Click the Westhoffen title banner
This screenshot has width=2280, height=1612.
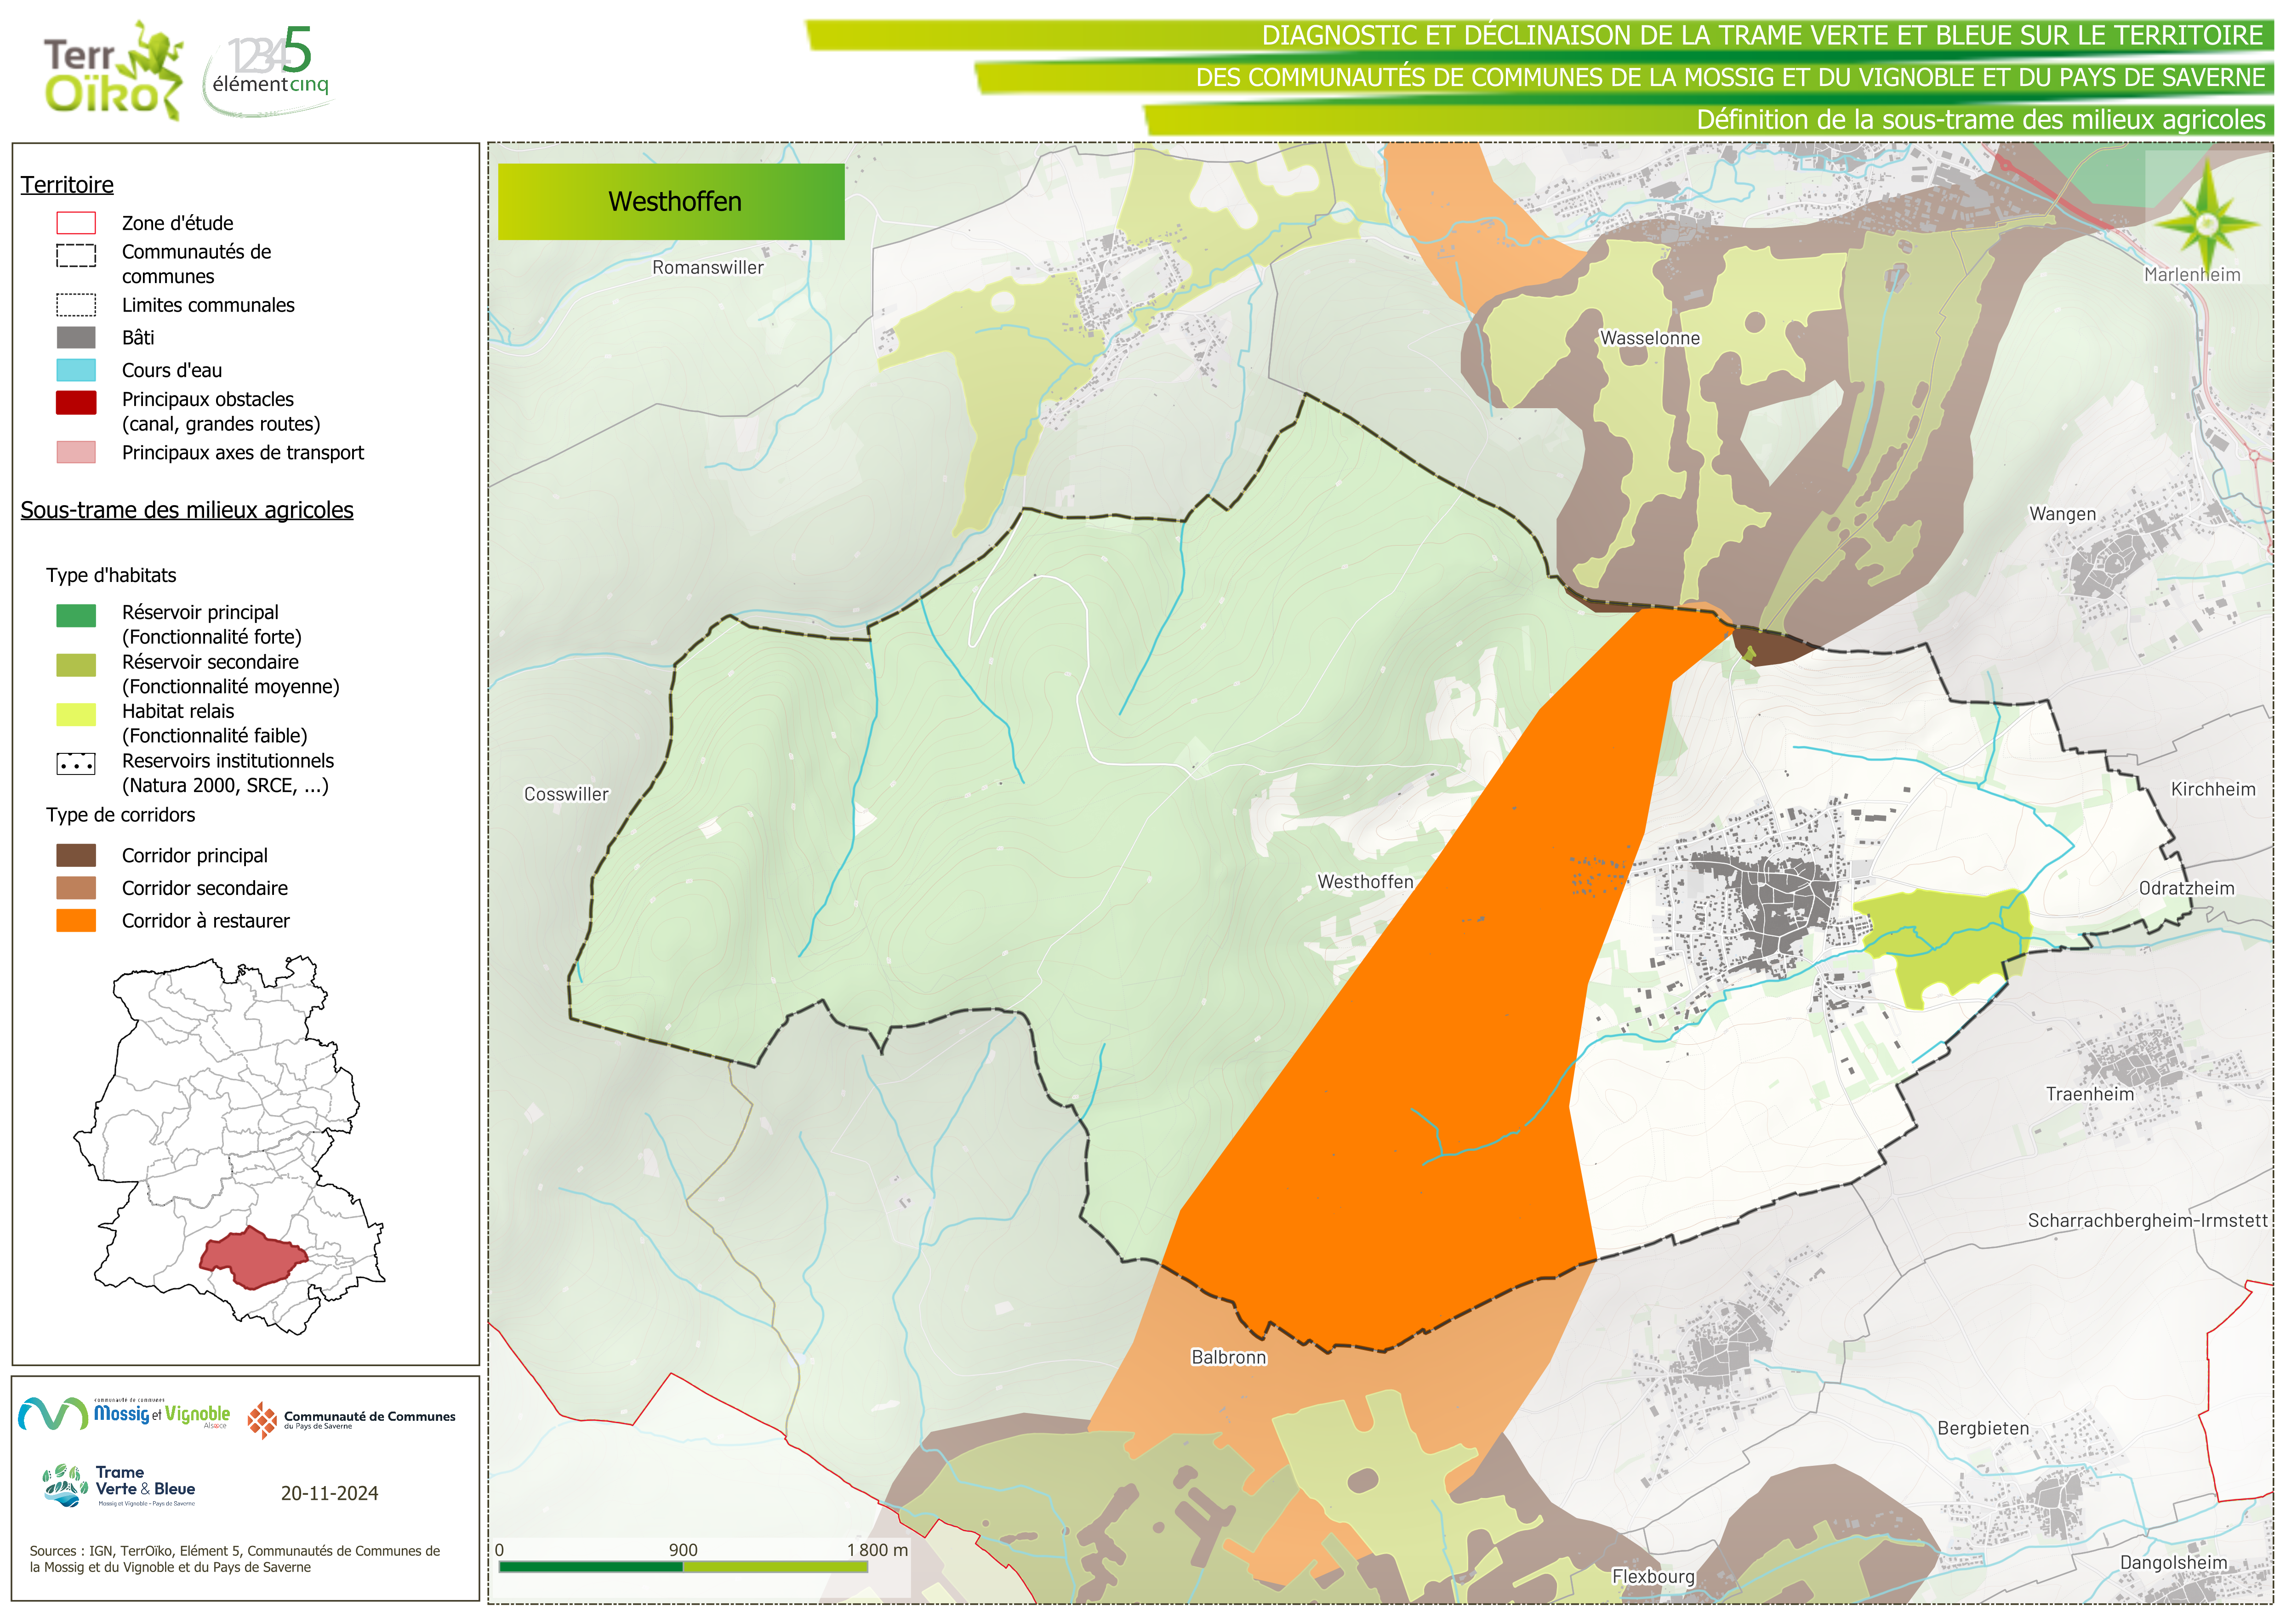pos(671,202)
